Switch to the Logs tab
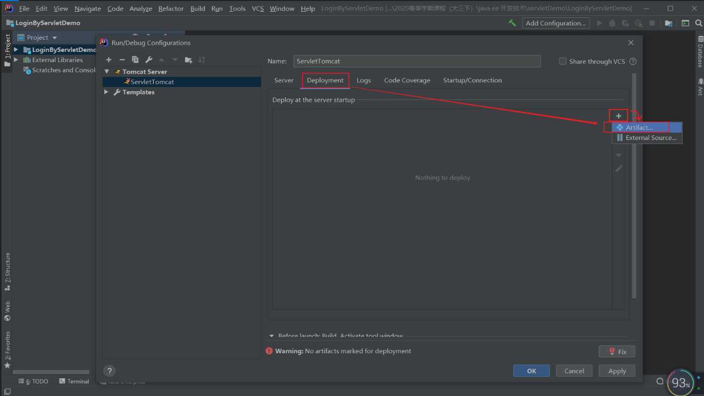704x396 pixels. (364, 80)
